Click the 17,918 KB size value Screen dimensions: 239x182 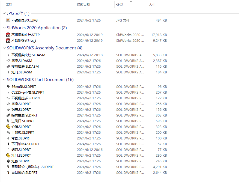coord(159,35)
